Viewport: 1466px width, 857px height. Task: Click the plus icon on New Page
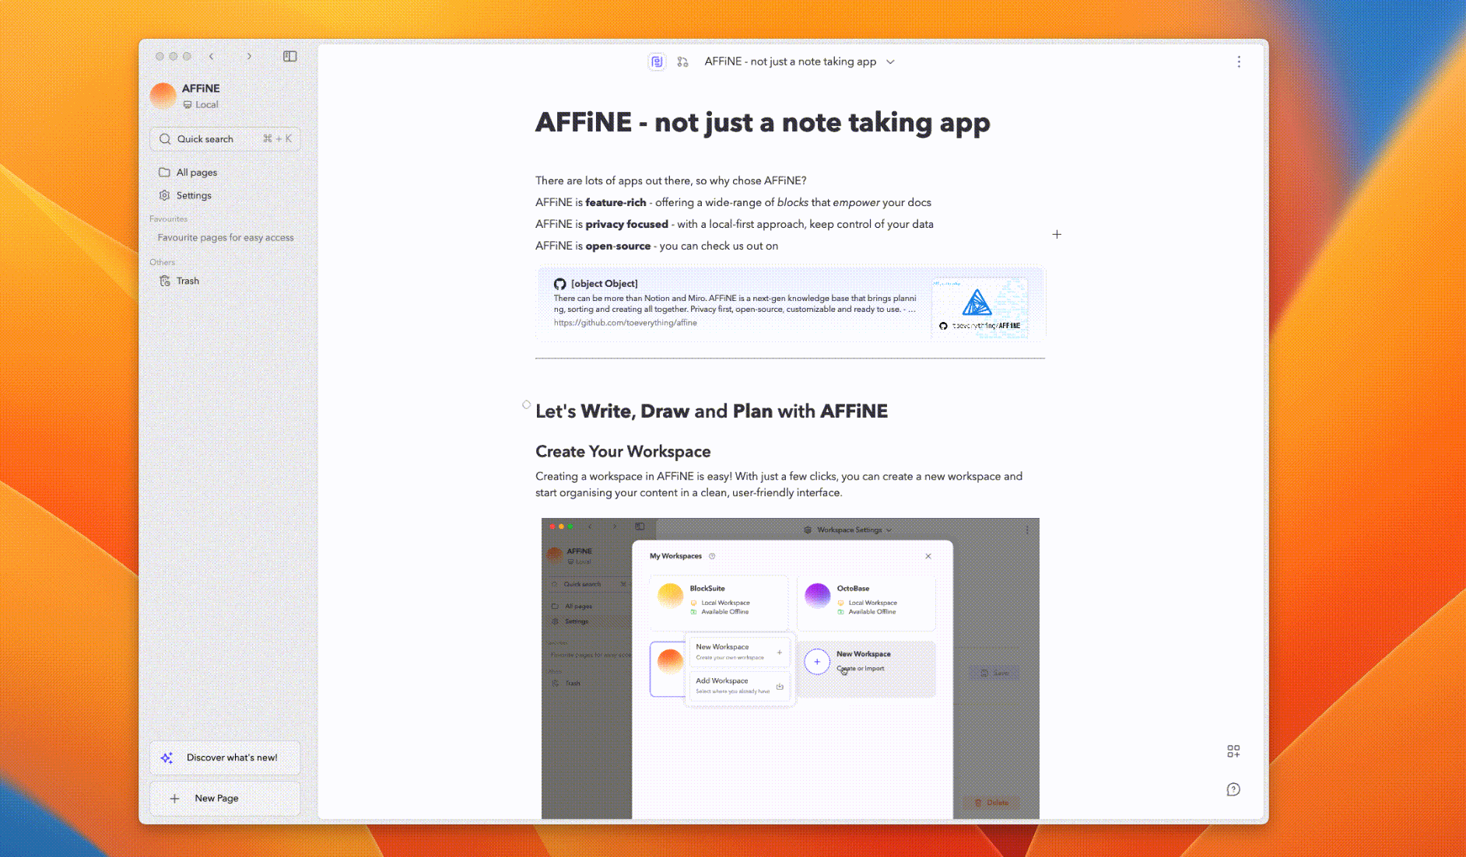coord(175,799)
